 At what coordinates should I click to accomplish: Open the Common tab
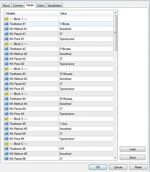point(18,6)
